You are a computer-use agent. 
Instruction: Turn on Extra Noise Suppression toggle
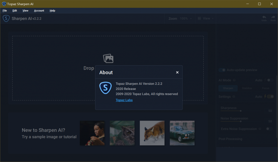pos(269,129)
